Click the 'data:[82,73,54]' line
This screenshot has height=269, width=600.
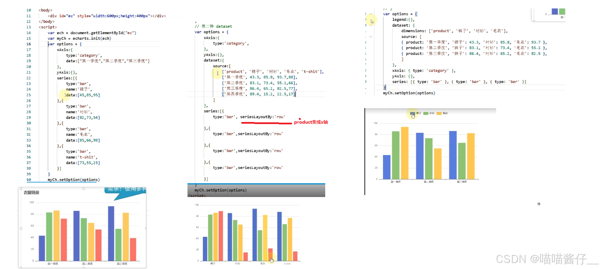point(83,118)
